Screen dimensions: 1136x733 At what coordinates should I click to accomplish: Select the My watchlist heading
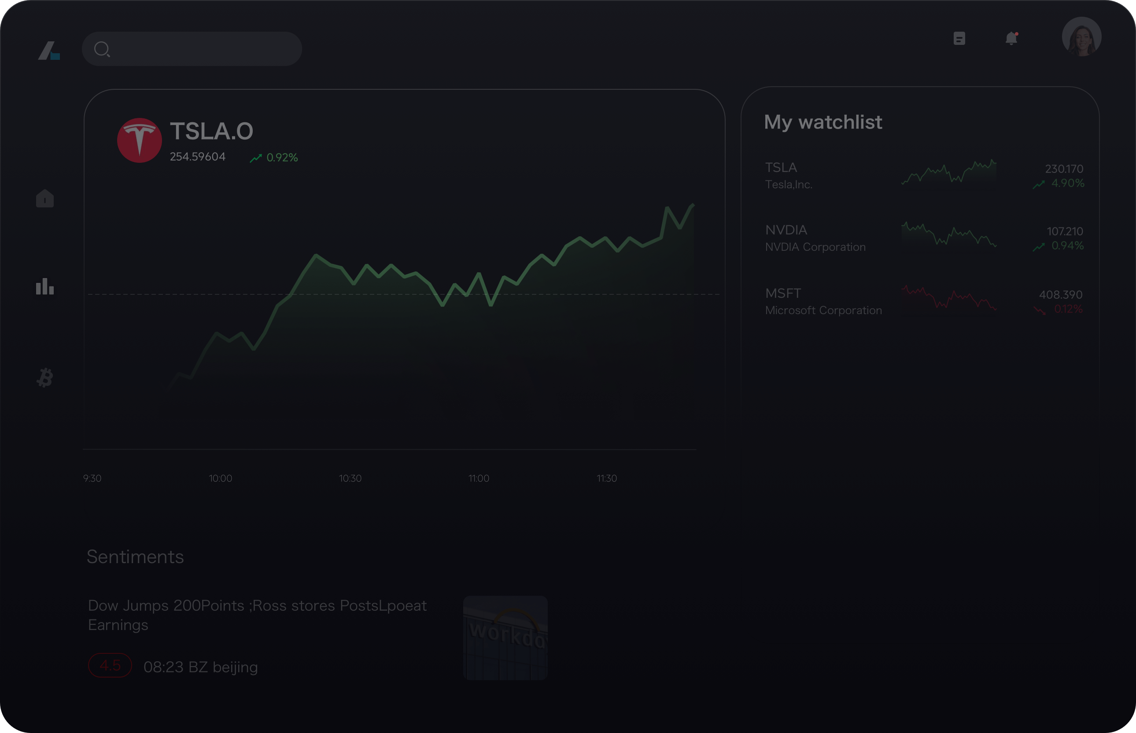[x=822, y=122]
